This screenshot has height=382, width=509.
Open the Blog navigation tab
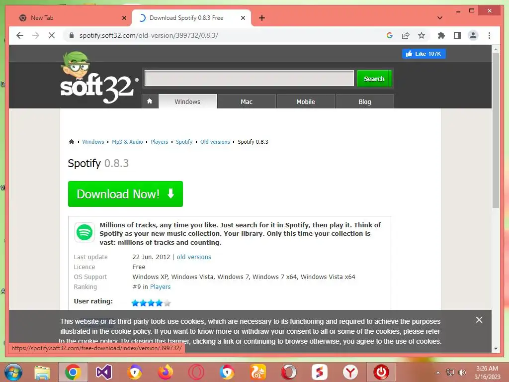pyautogui.click(x=364, y=101)
